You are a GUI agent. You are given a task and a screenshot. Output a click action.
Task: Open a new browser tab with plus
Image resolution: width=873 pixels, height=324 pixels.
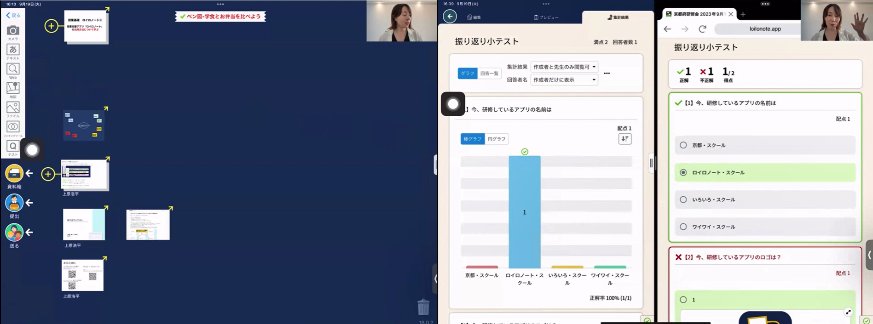743,14
